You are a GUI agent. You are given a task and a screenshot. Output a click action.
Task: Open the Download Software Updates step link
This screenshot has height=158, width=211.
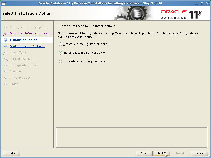click(30, 33)
